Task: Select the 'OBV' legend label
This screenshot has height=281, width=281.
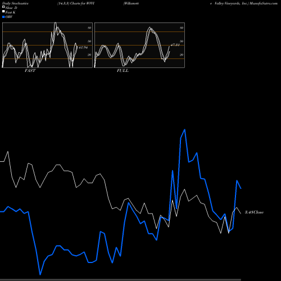Action: (9, 17)
